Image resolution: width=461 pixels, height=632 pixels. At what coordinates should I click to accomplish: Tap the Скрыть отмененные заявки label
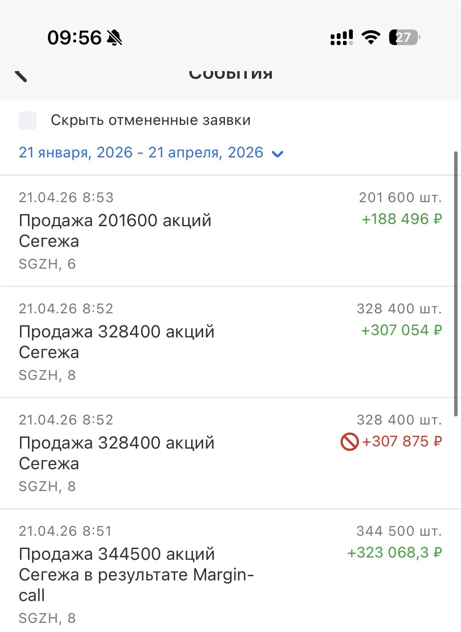pos(151,120)
